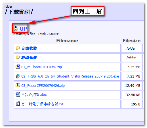Screen dimensions: 147x128
Task: Open the 教學光碟 folder link
Action: [x=29, y=58]
